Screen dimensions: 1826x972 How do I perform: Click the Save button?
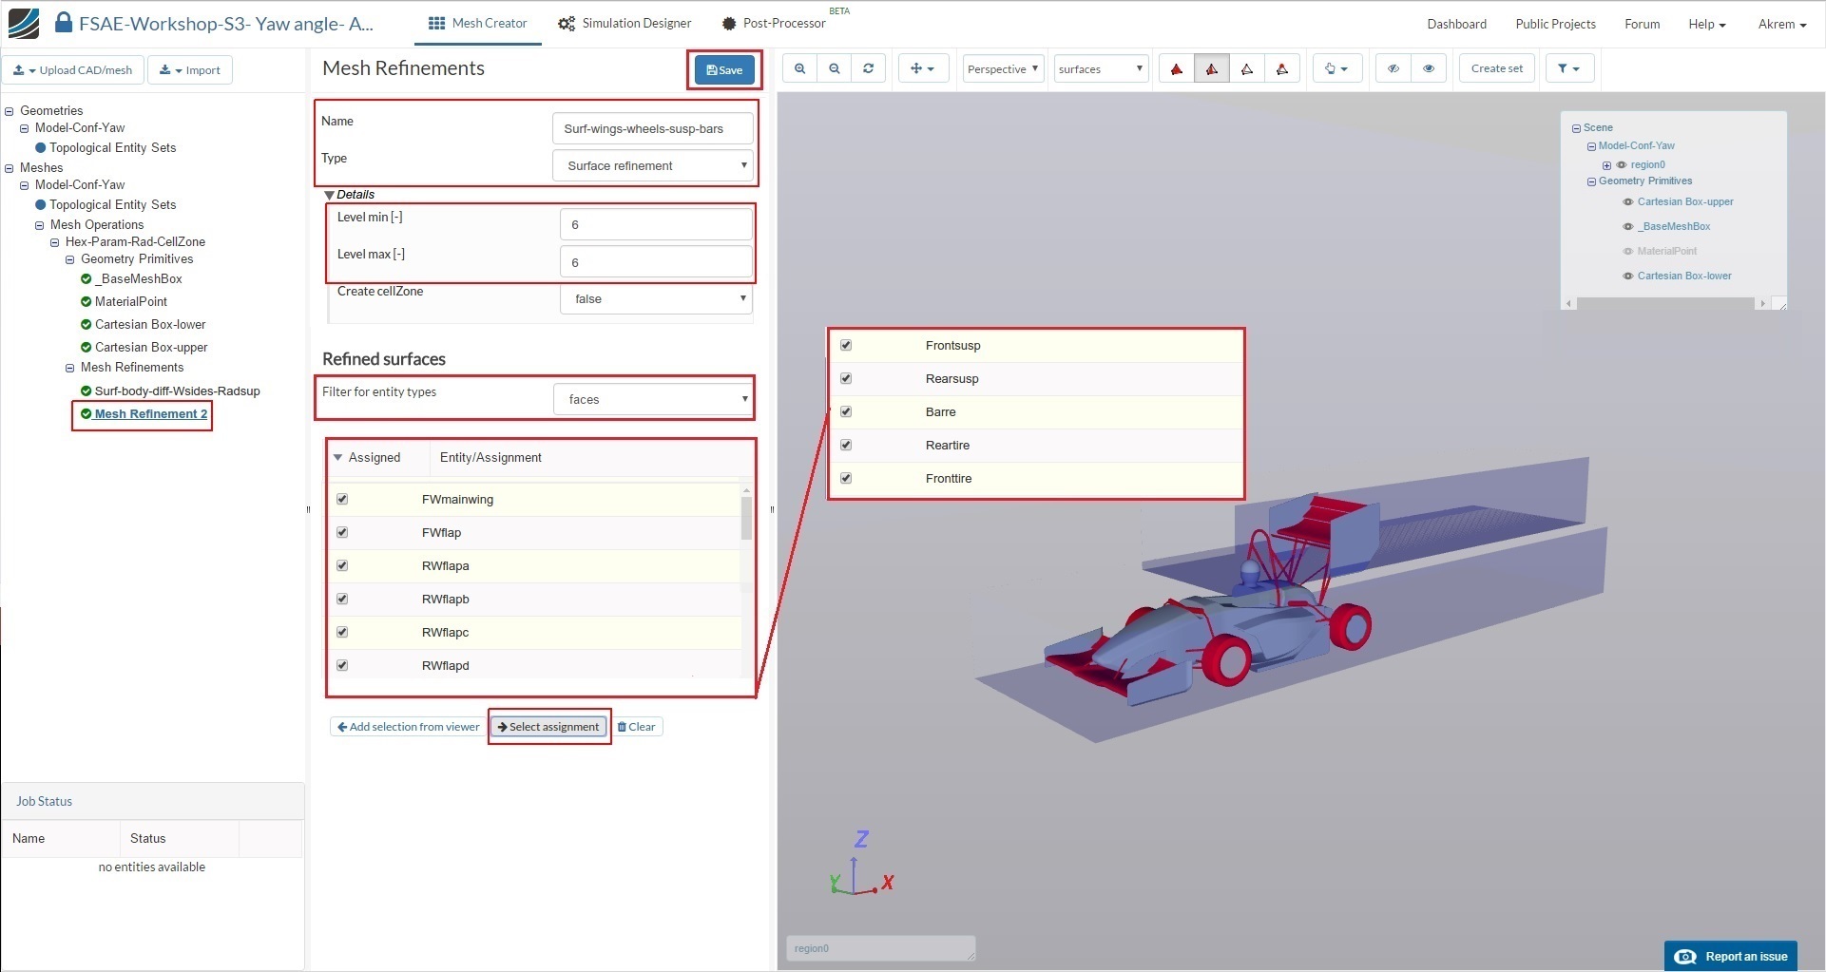(724, 69)
